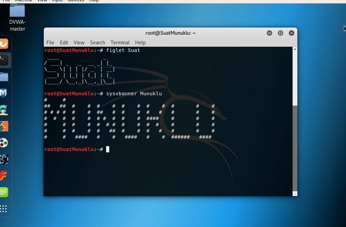Maximize the terminal window
346x227 pixels.
click(281, 33)
